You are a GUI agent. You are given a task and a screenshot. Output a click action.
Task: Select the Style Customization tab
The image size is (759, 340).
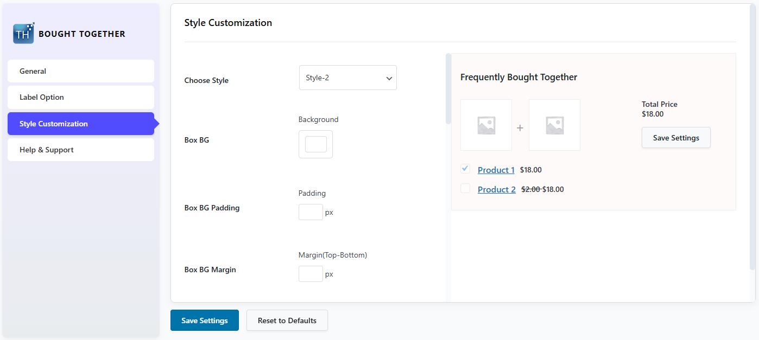pos(81,124)
